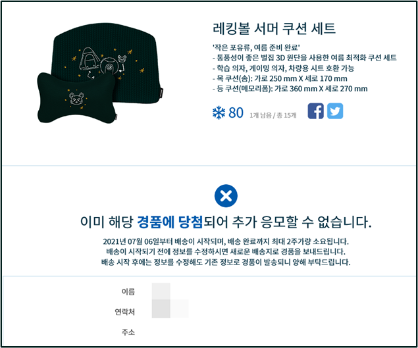Viewport: 418px width, 348px height.
Task: Share the prize on Twitter
Action: [335, 111]
